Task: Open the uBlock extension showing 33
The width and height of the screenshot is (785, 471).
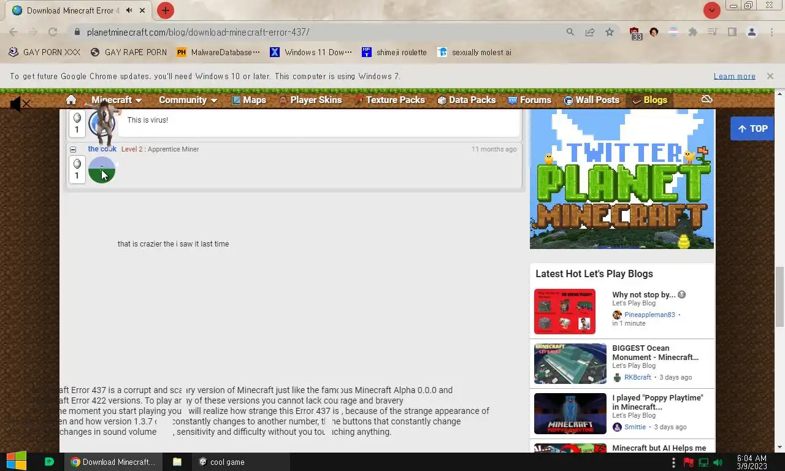Action: 635,33
